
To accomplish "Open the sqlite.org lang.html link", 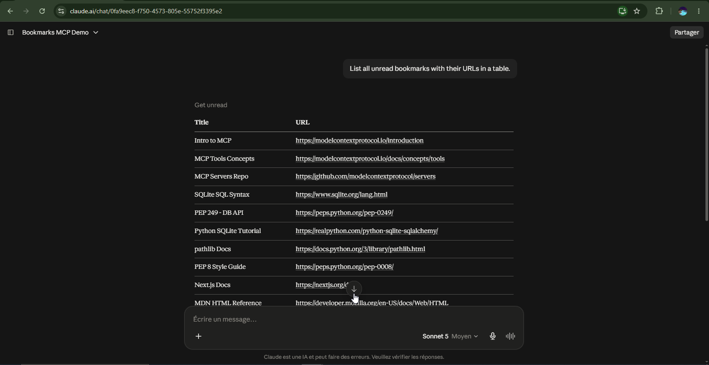I will click(341, 194).
